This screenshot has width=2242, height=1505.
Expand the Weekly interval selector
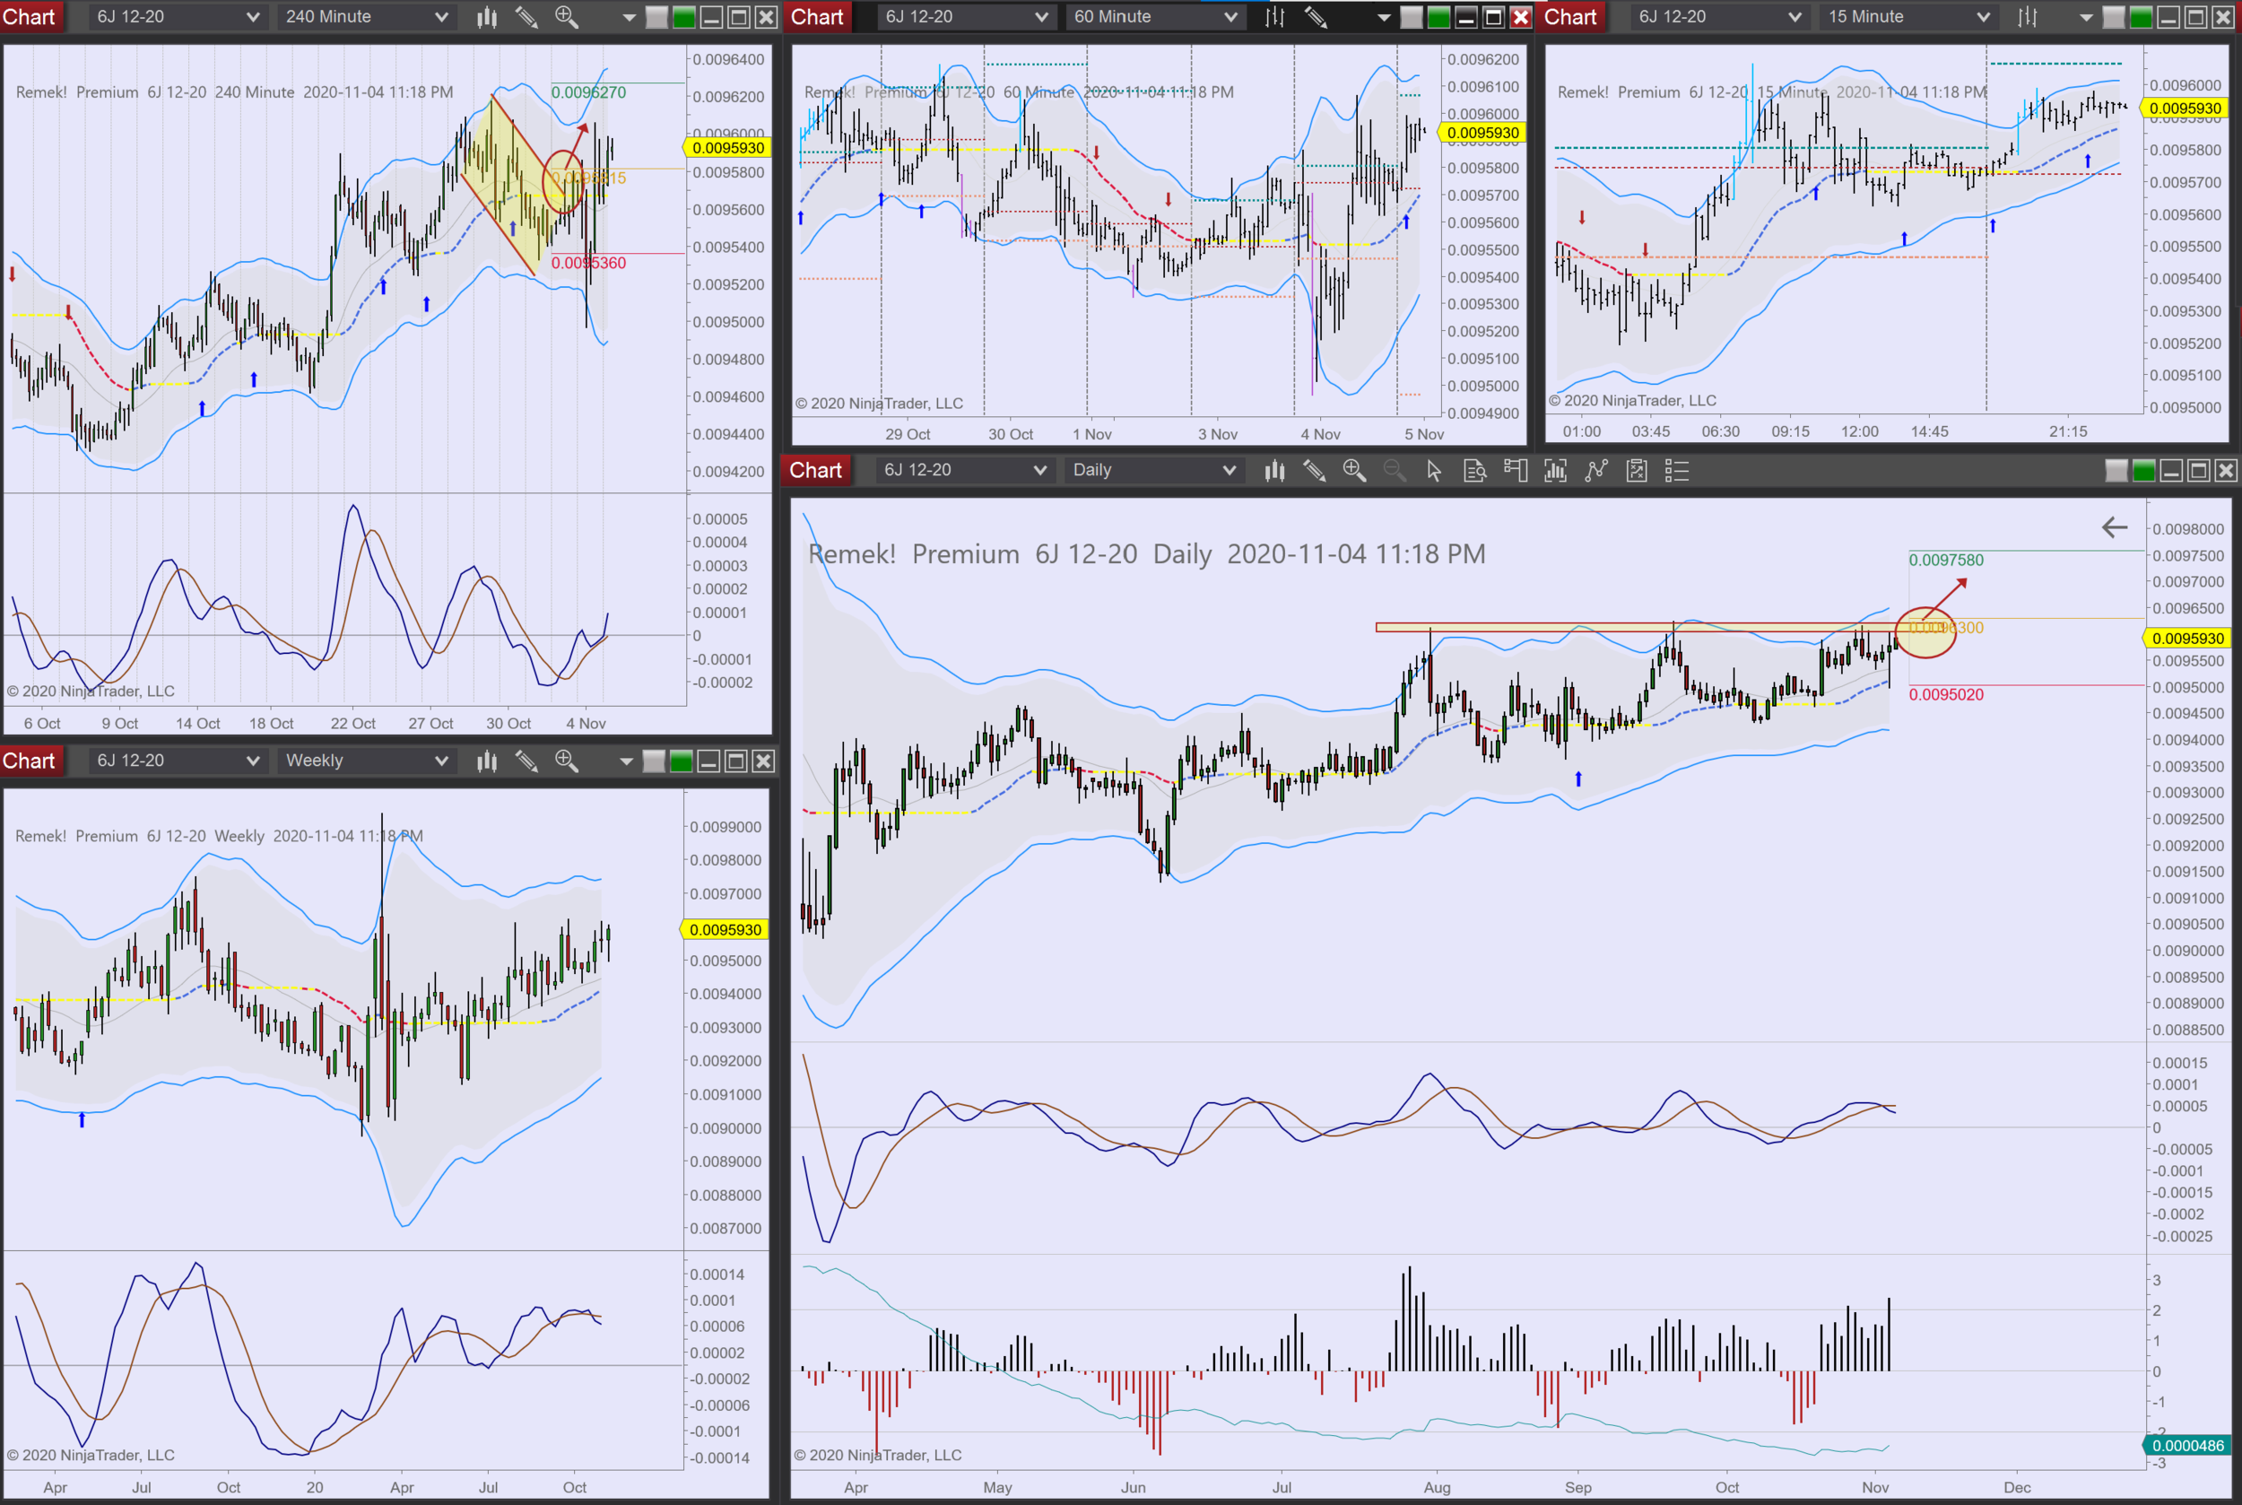(365, 761)
